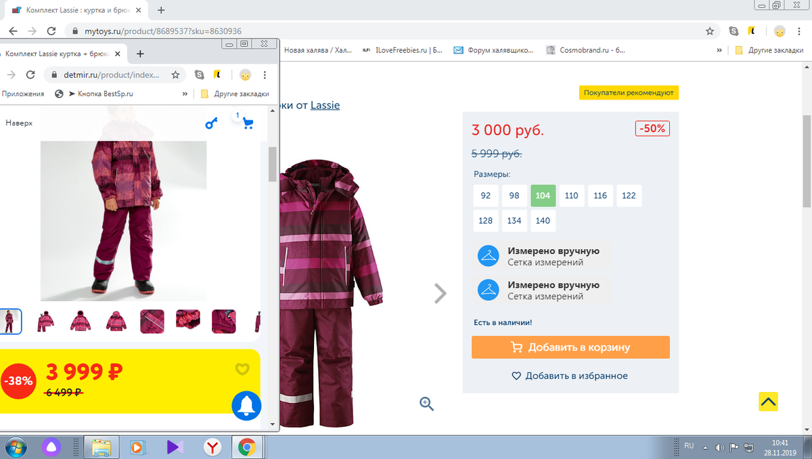This screenshot has height=459, width=812.
Task: Open new tab in the mytoys window
Action: 161,10
